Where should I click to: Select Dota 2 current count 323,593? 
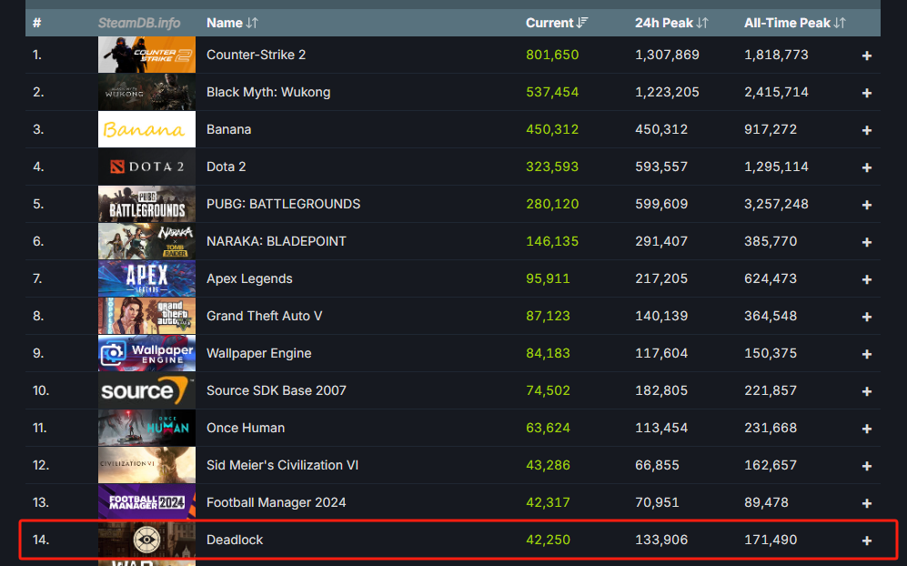coord(552,167)
